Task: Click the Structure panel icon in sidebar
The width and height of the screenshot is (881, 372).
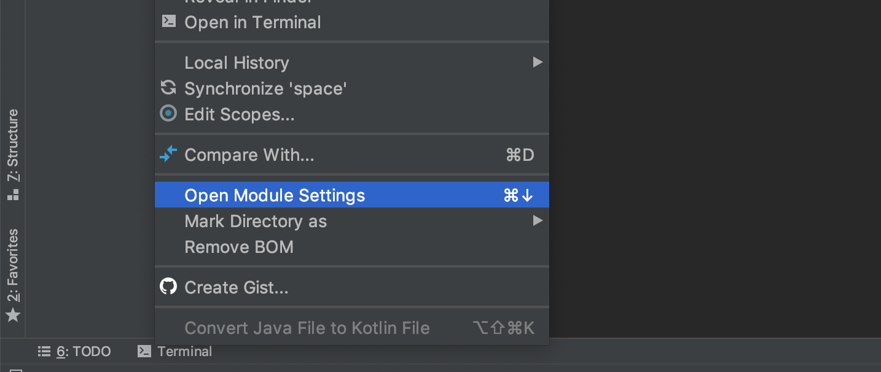Action: coord(13,195)
